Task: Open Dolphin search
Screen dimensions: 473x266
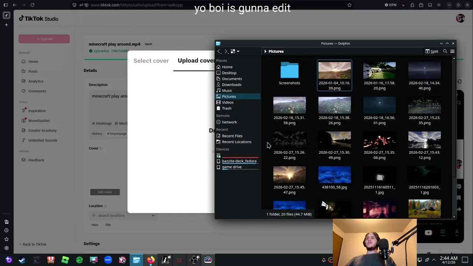Action: pos(445,51)
